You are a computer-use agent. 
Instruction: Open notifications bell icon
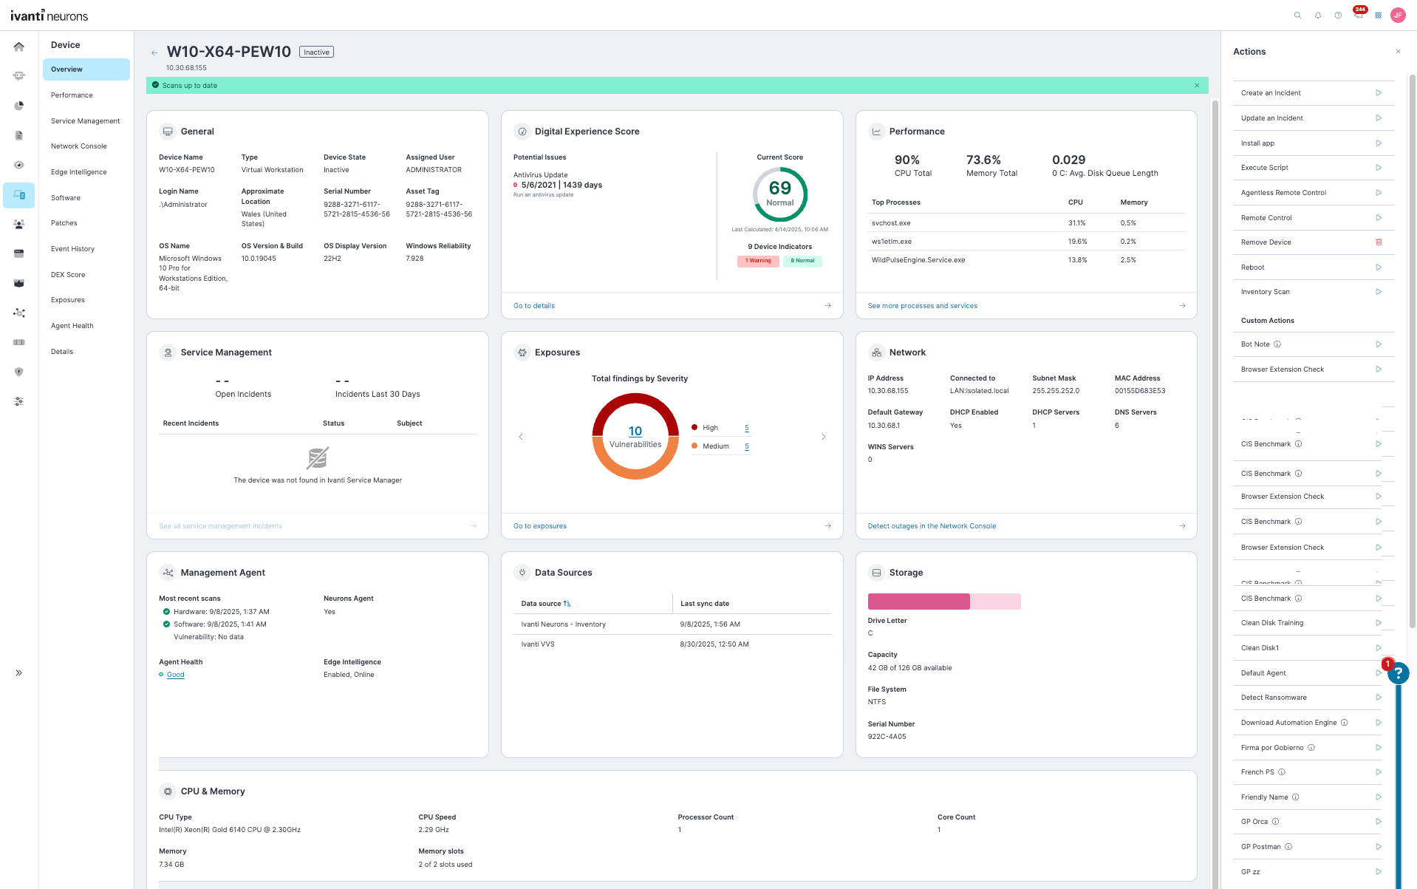click(1318, 15)
